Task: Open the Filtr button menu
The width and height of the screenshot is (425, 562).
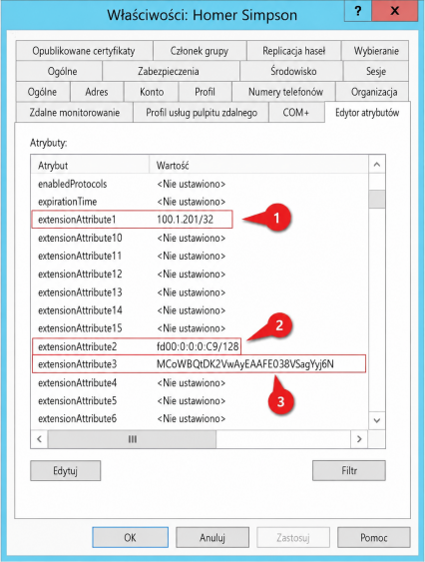Action: (349, 470)
